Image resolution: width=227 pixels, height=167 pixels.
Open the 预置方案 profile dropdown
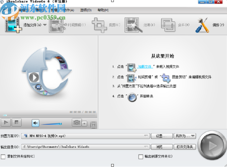[x=86, y=136]
